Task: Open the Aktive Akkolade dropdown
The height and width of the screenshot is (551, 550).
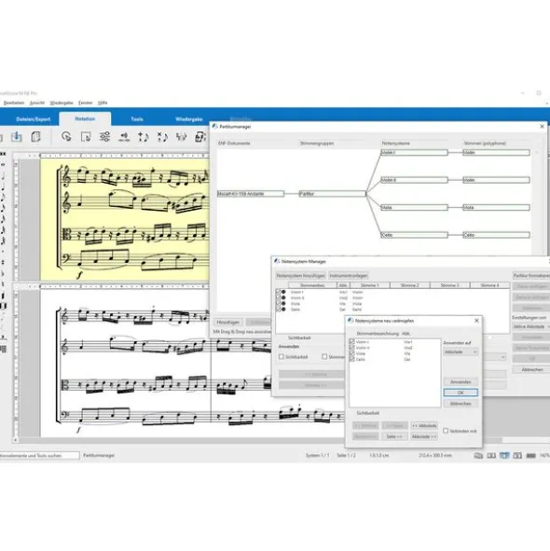Action: [x=531, y=326]
